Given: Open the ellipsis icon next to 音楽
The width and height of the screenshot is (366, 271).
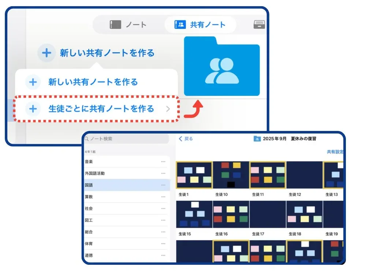Looking at the screenshot, I should click(164, 161).
